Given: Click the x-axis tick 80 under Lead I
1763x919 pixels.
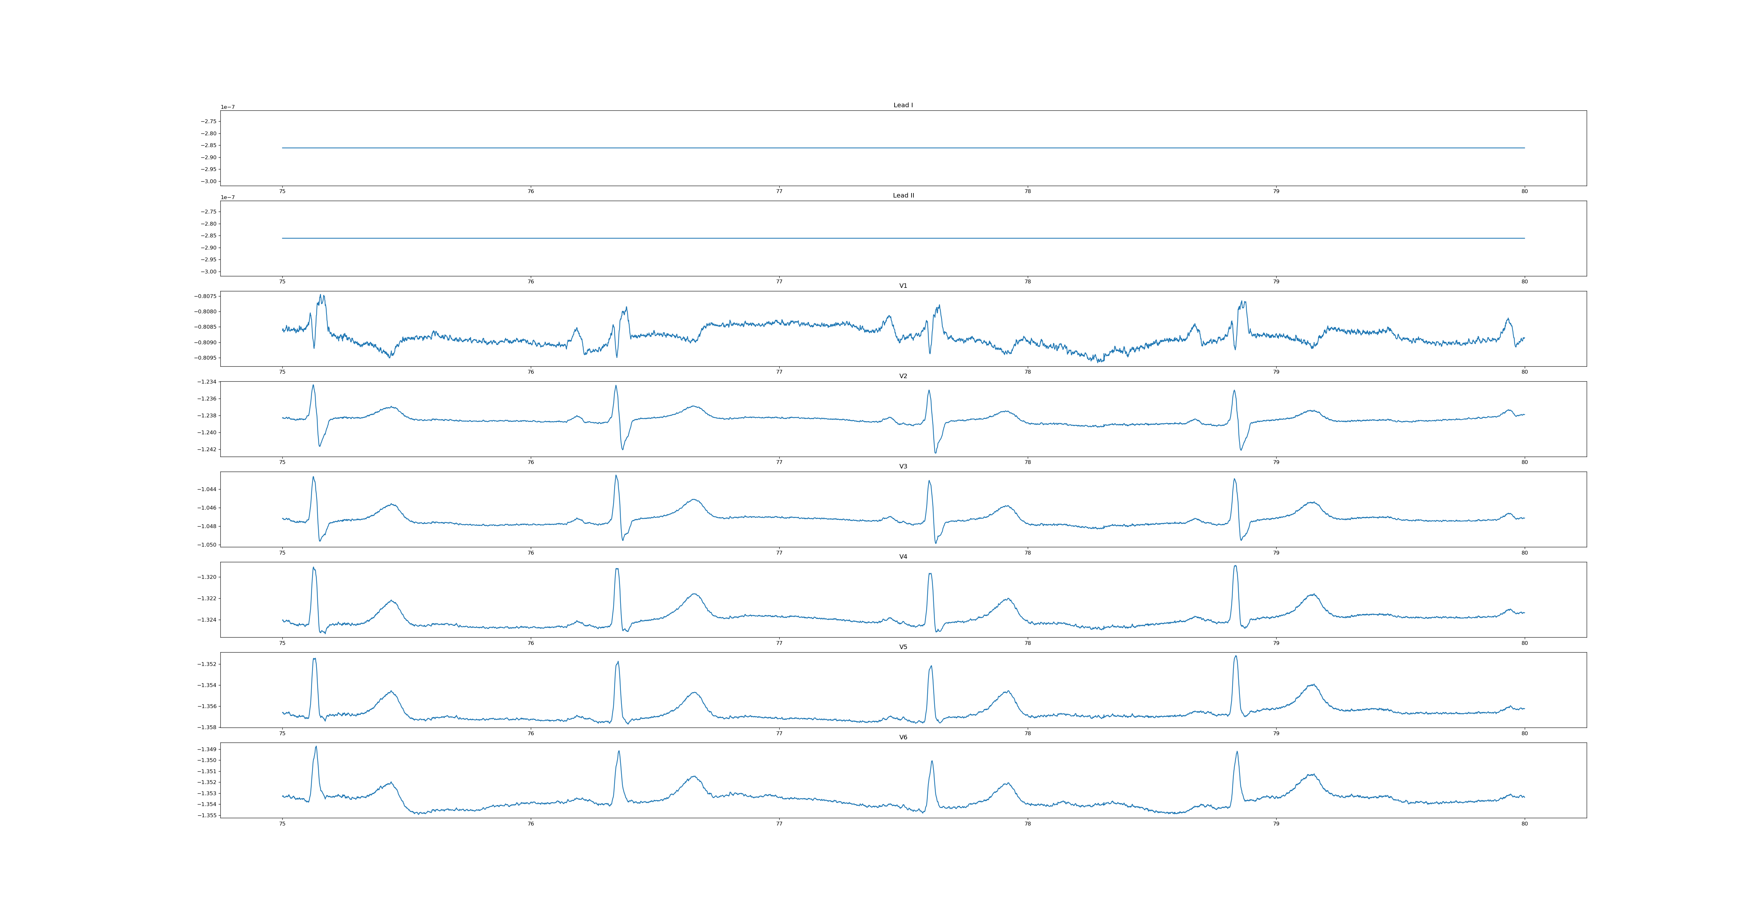Looking at the screenshot, I should (1524, 191).
